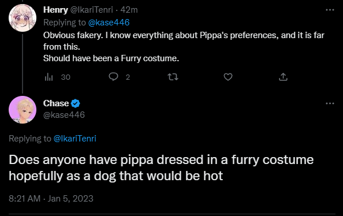Screen dimensions: 343x216
Task: Open Chase's profile avatar
Action: click(23, 110)
